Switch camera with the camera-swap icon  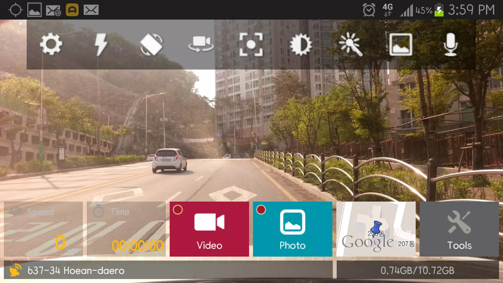click(x=201, y=44)
